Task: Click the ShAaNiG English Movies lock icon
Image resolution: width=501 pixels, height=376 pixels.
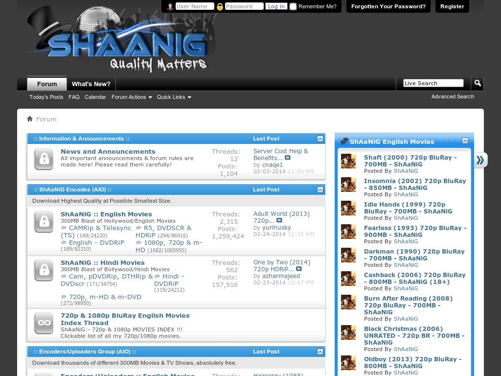Action: tap(44, 222)
